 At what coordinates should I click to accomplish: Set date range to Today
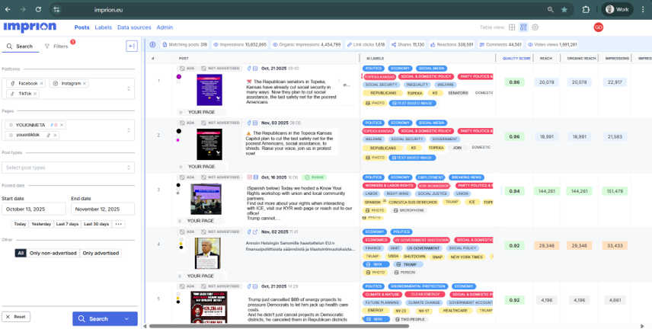[x=20, y=224]
